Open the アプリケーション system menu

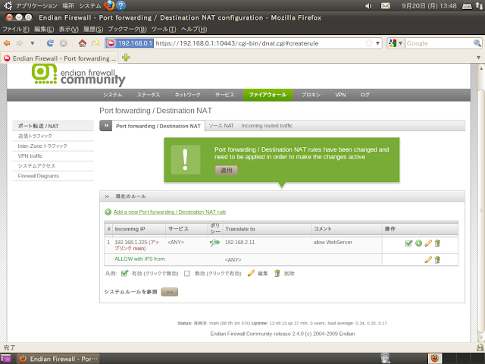[36, 5]
